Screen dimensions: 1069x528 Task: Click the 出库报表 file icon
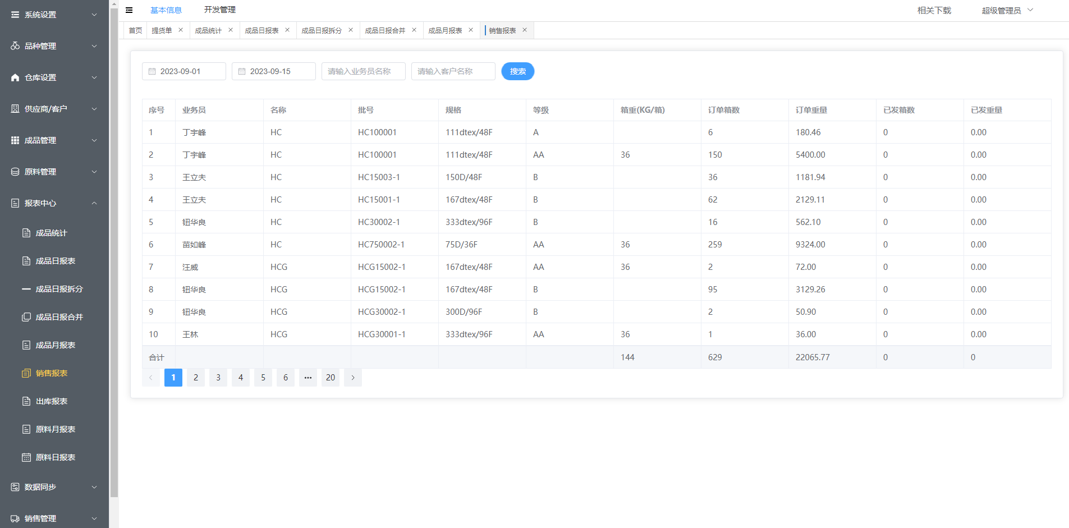26,401
